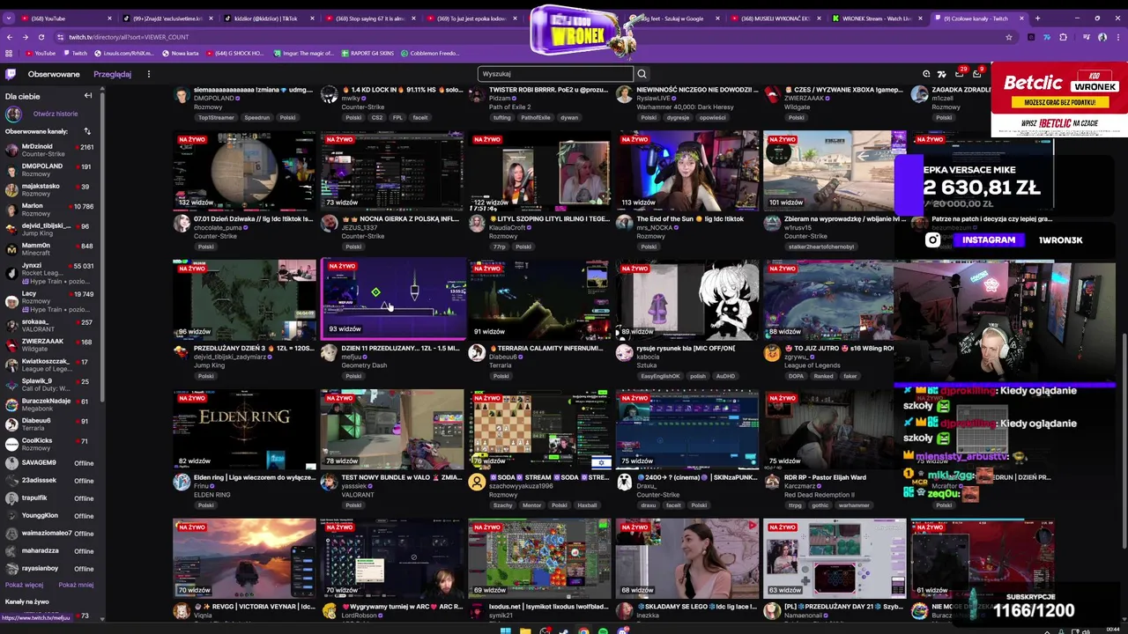Click Pokaż mniej in the sidebar
Screen dimensions: 1128x634
click(76, 585)
